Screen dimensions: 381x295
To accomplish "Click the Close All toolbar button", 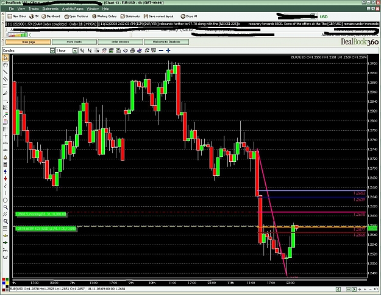I will 189,16.
